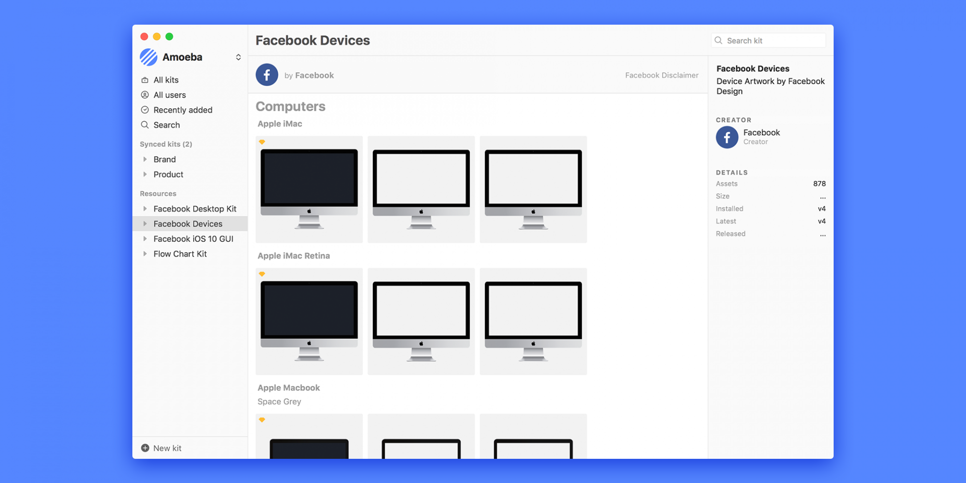Click the green fullscreen window button

point(170,36)
